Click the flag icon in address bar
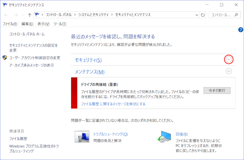This screenshot has height=160, width=244. coord(37,15)
